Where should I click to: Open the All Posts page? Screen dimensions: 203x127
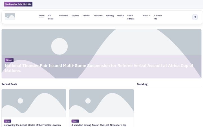pyautogui.click(x=51, y=17)
